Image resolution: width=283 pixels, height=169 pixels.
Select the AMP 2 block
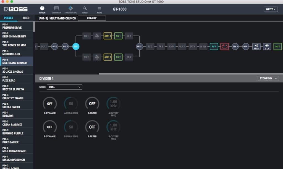pos(108,57)
